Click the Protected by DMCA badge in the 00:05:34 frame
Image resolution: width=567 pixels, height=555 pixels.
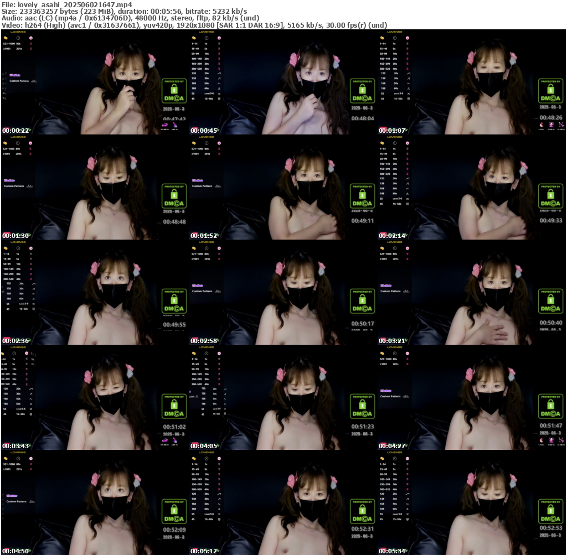tap(550, 511)
